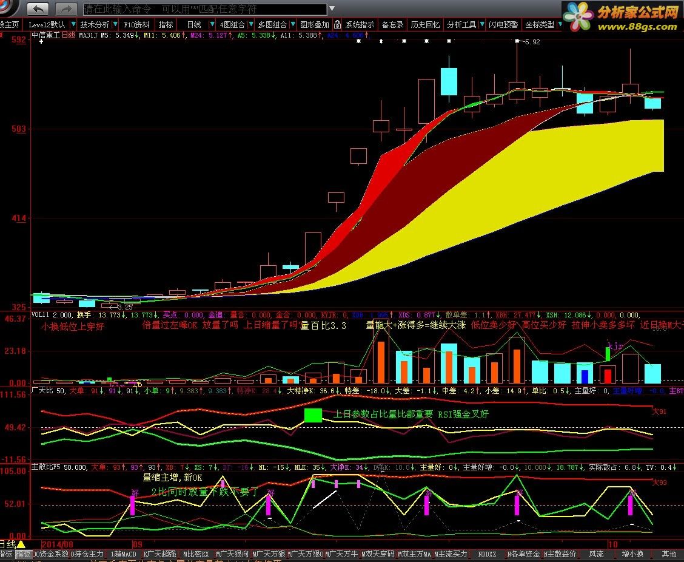This screenshot has height=562, width=684.
Task: Open the 多图组合 layout
Action: [x=272, y=25]
